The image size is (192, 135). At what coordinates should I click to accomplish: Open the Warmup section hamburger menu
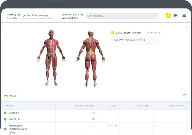point(184,96)
